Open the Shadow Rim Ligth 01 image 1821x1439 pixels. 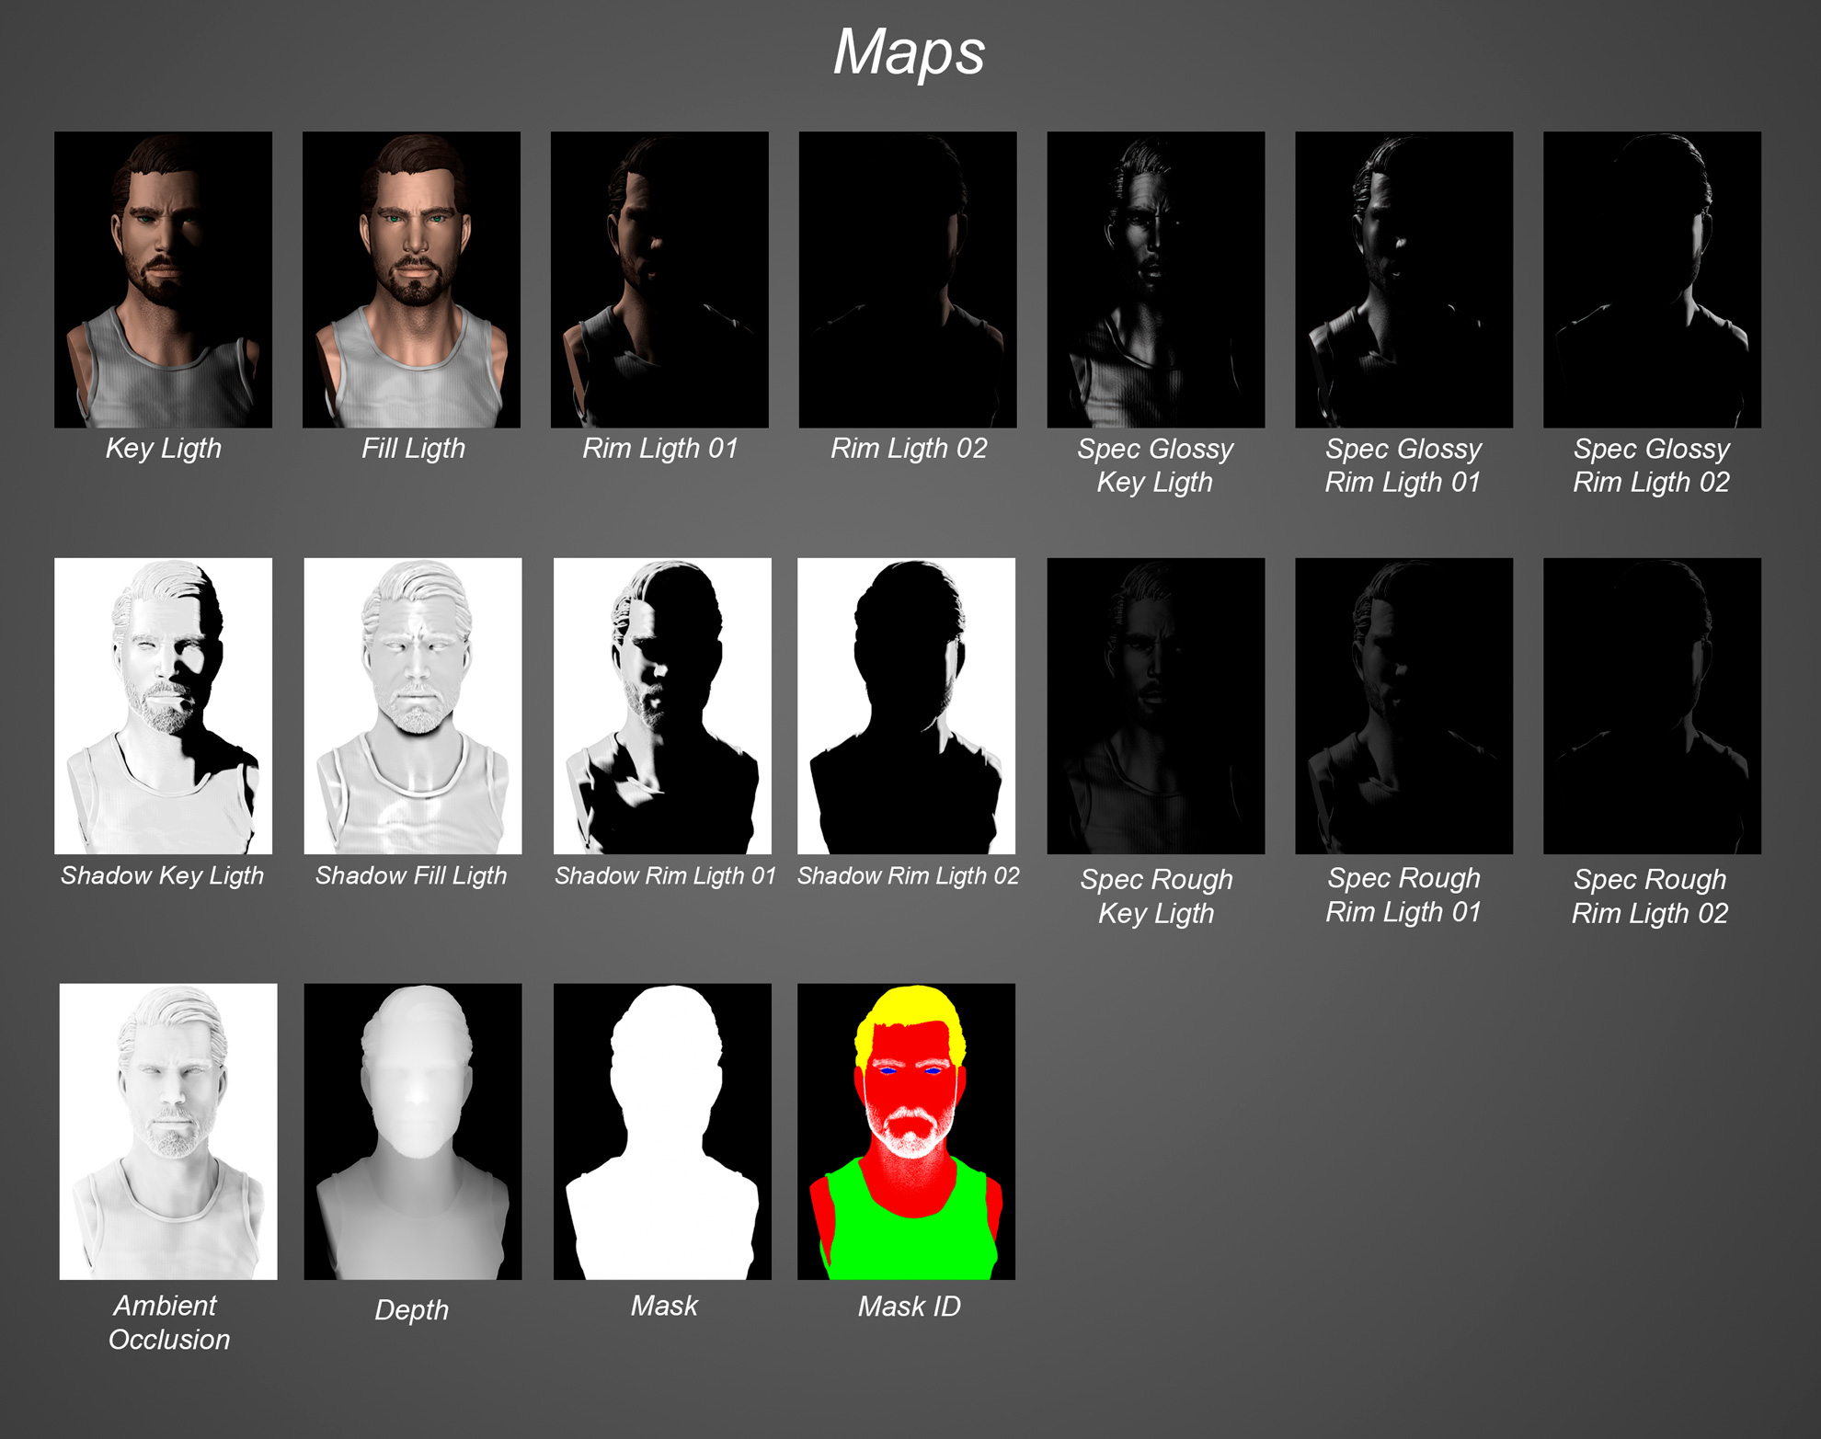662,706
